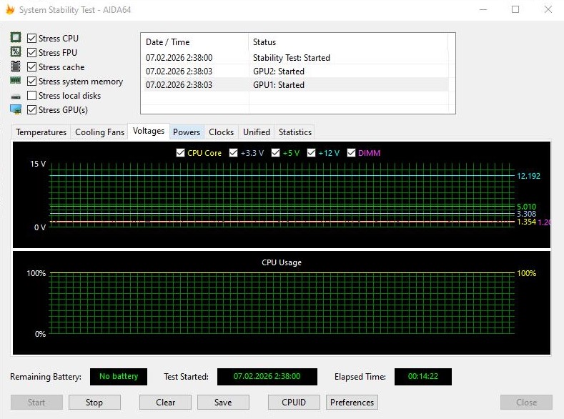Hide the +12 V graph line
564x419 pixels.
click(311, 153)
